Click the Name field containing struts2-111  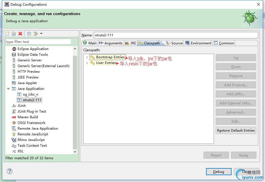click(x=176, y=35)
